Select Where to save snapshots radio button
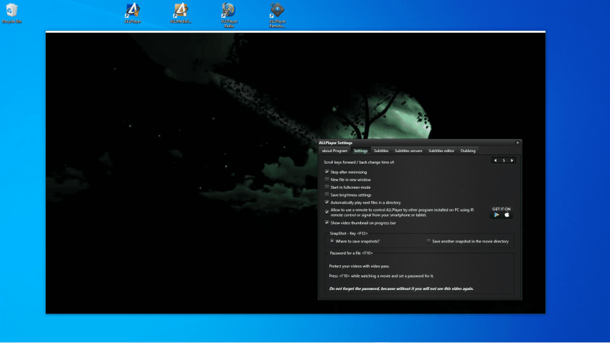 [332, 241]
